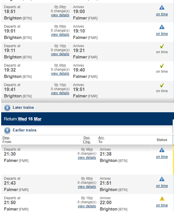Open on time status of 21:43 train
Image resolution: width=174 pixels, height=212 pixels.
[162, 186]
